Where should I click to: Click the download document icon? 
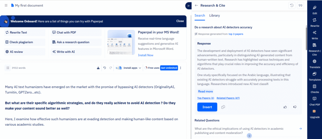coord(98,68)
